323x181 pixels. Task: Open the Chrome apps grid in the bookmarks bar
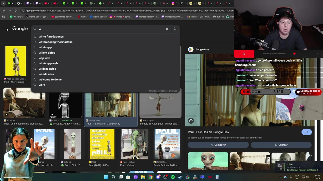(3, 17)
